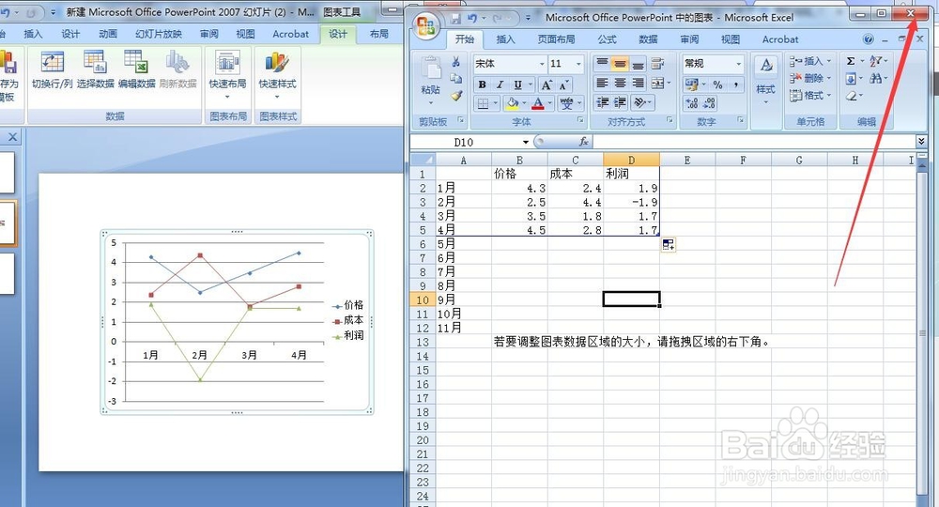
Task: Click the 插入 cells button in Excel
Action: [x=810, y=61]
